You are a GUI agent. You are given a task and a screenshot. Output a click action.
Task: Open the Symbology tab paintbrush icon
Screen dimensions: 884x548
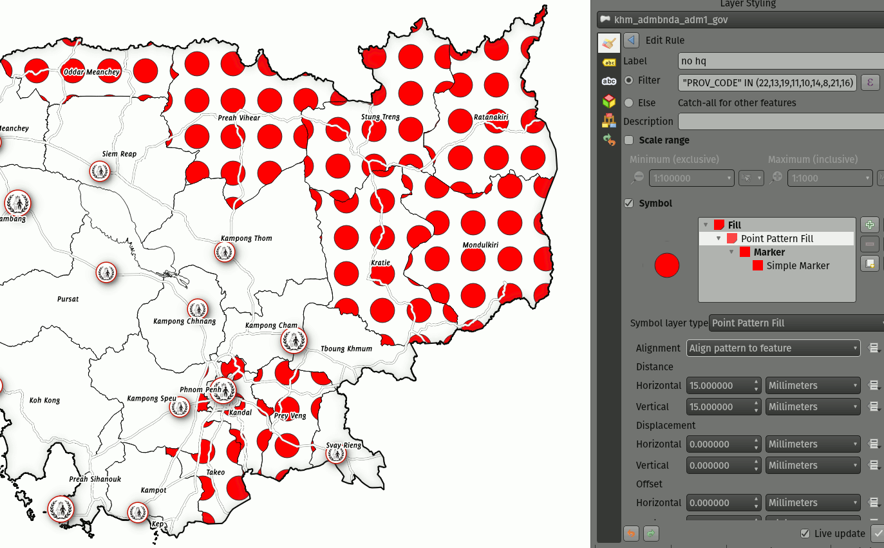608,43
